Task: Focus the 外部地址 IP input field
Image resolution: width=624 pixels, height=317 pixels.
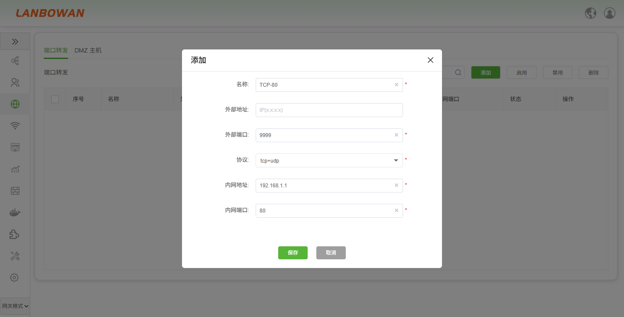Action: pyautogui.click(x=329, y=110)
